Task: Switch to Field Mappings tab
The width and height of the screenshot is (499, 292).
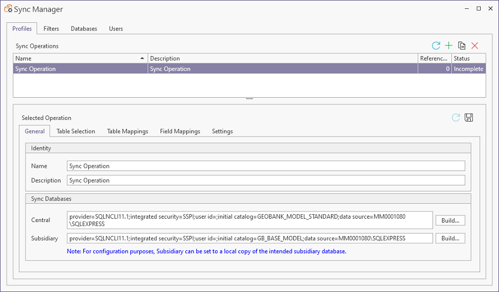Action: [180, 132]
